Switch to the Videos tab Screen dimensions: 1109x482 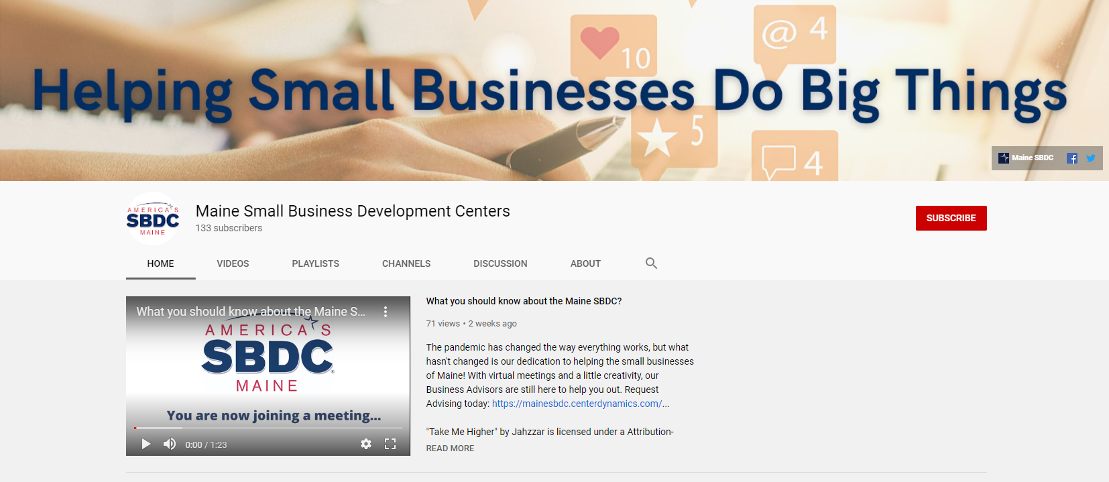(233, 263)
